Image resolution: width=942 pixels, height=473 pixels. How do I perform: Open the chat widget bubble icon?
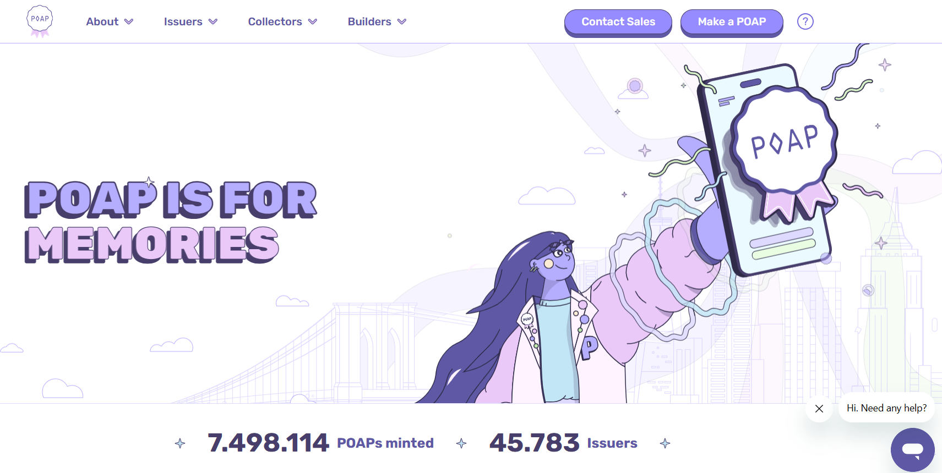(912, 449)
